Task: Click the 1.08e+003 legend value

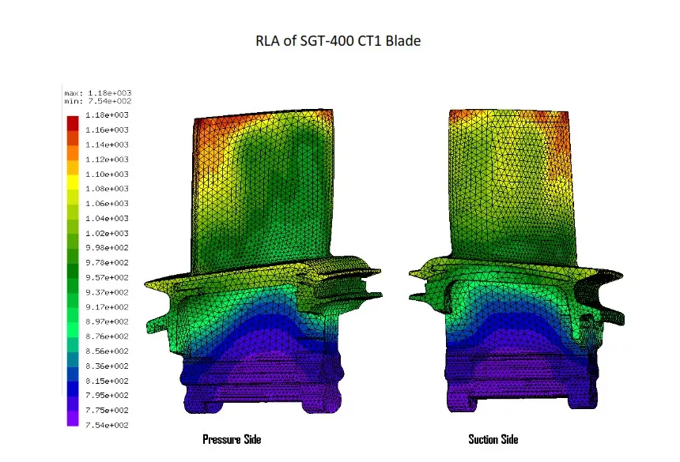Action: tap(107, 189)
